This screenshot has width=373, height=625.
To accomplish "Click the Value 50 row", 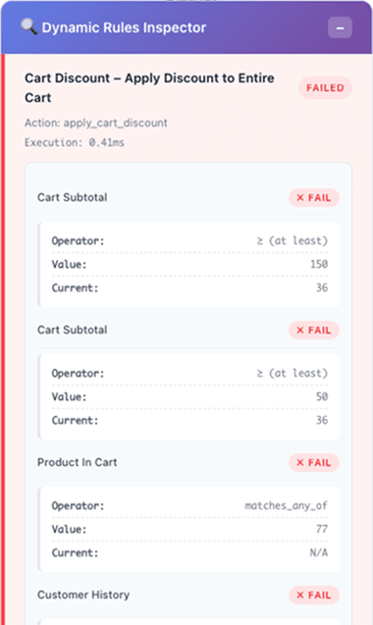I will point(189,396).
